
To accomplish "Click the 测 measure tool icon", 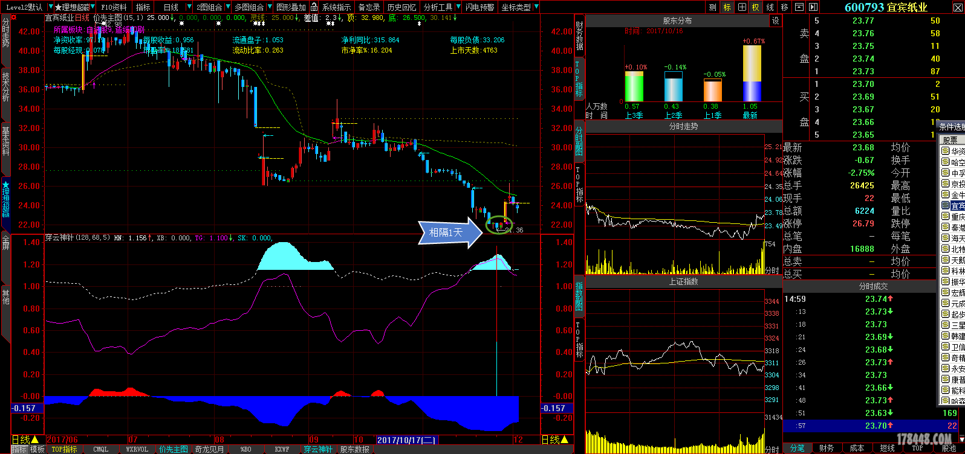I will [712, 7].
